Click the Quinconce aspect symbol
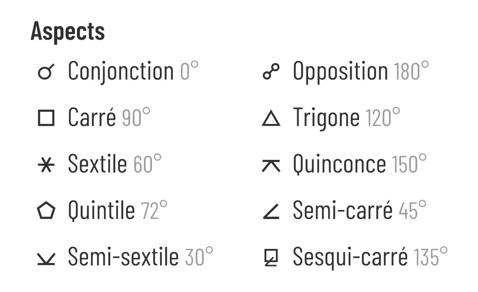The height and width of the screenshot is (292, 478). click(271, 165)
